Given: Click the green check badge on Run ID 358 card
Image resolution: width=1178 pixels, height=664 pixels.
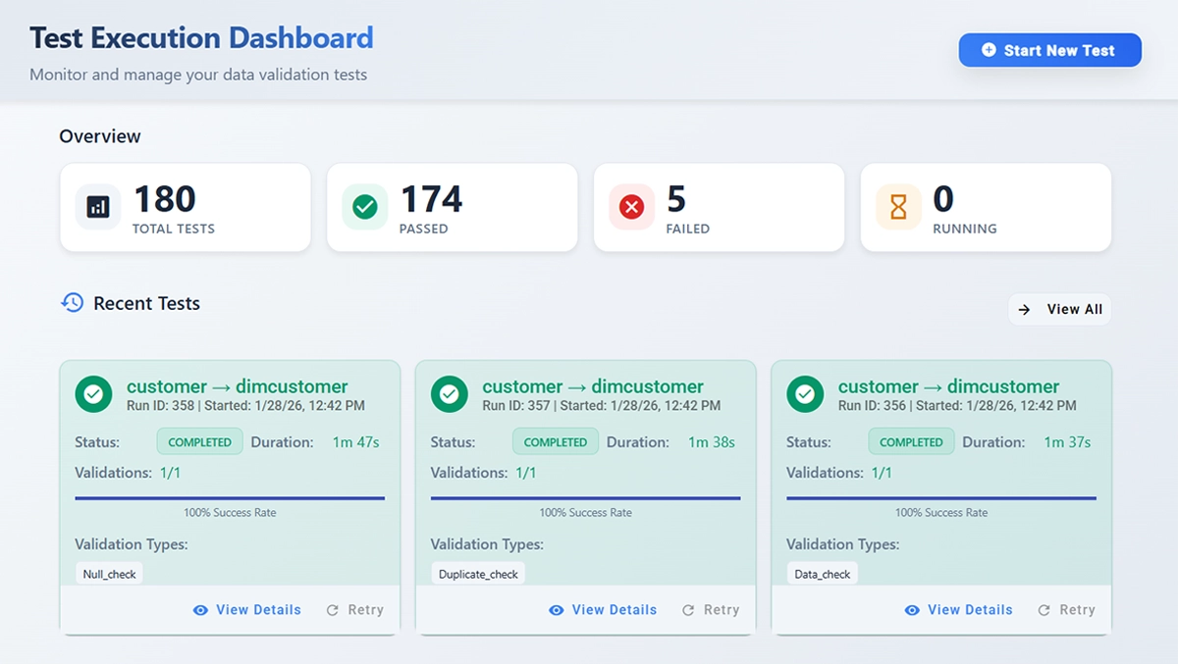Looking at the screenshot, I should (93, 394).
